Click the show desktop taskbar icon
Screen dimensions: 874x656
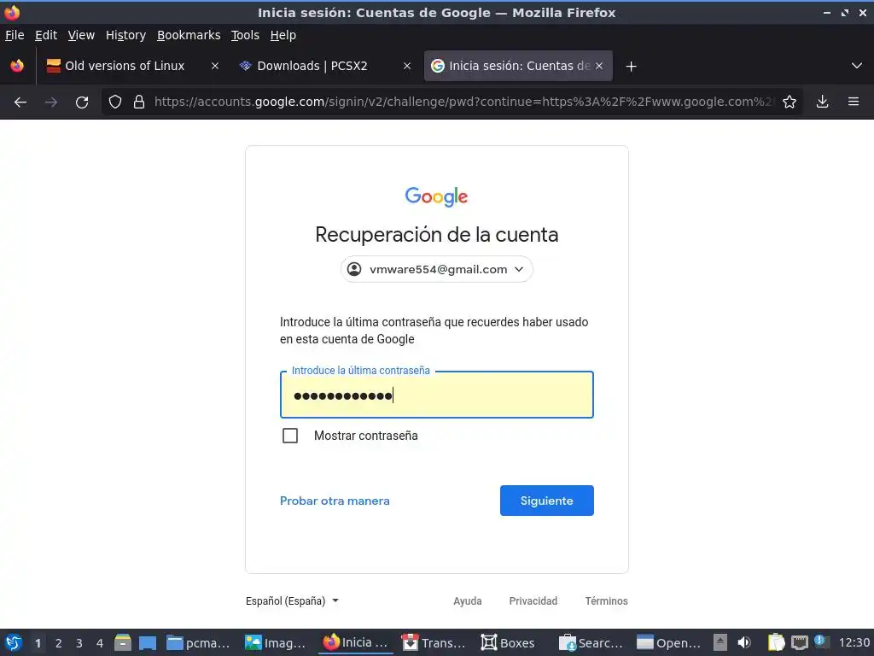148,642
